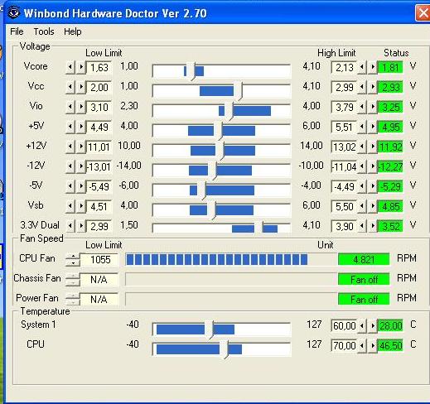This screenshot has height=404, width=430.
Task: Click the 3.3V Dual slider thumb
Action: (x=258, y=228)
